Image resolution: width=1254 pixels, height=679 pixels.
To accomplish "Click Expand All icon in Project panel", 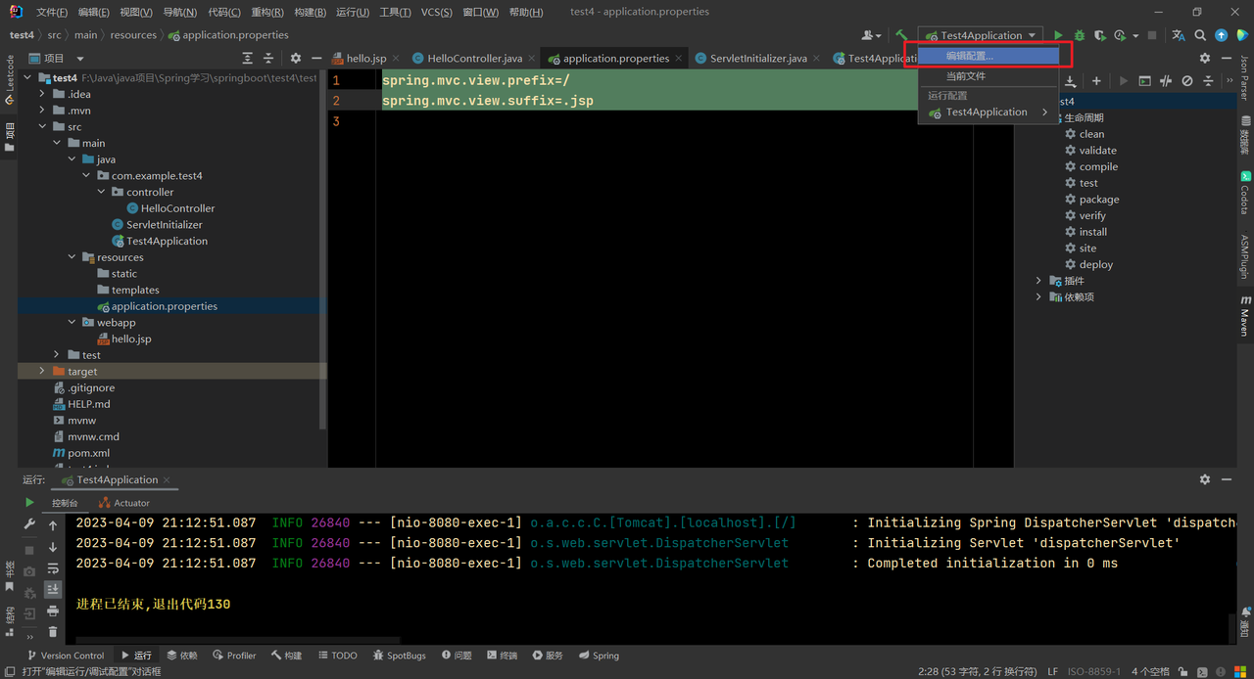I will pos(247,58).
